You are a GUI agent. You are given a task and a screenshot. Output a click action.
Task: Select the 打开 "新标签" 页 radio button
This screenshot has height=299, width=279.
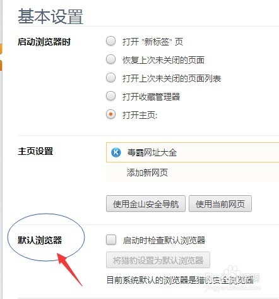click(x=110, y=41)
